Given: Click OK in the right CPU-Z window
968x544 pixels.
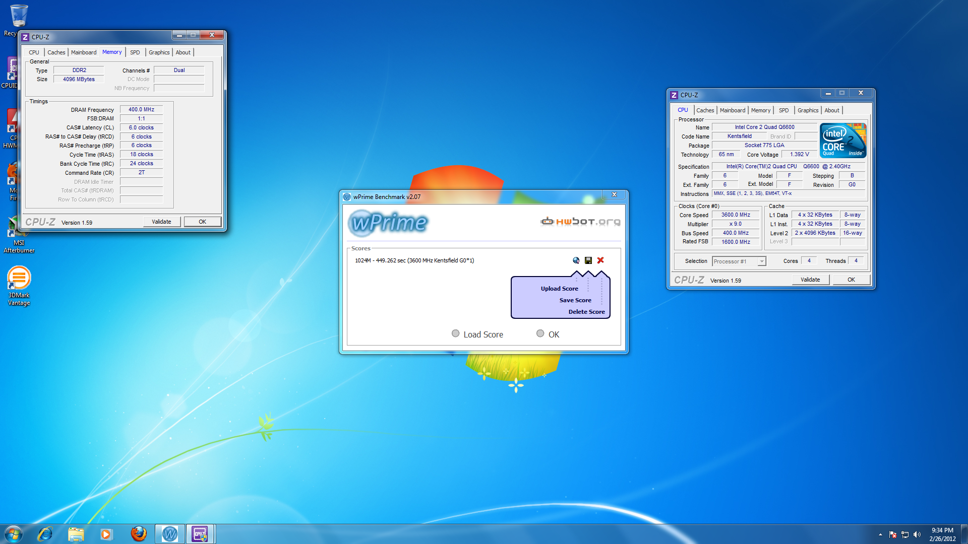Looking at the screenshot, I should (851, 280).
